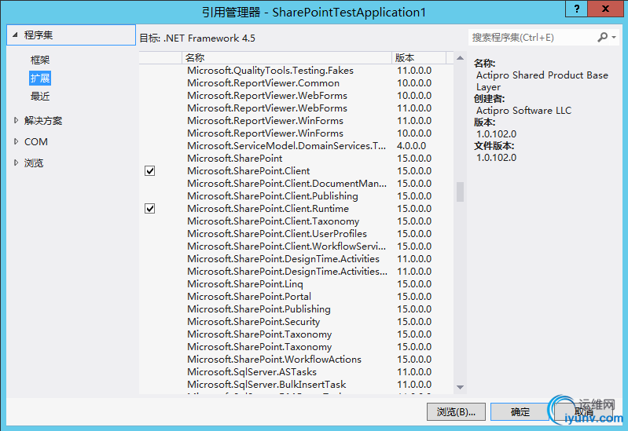Select Microsoft.SharePoint.Client.UserProfiles row

[296, 234]
